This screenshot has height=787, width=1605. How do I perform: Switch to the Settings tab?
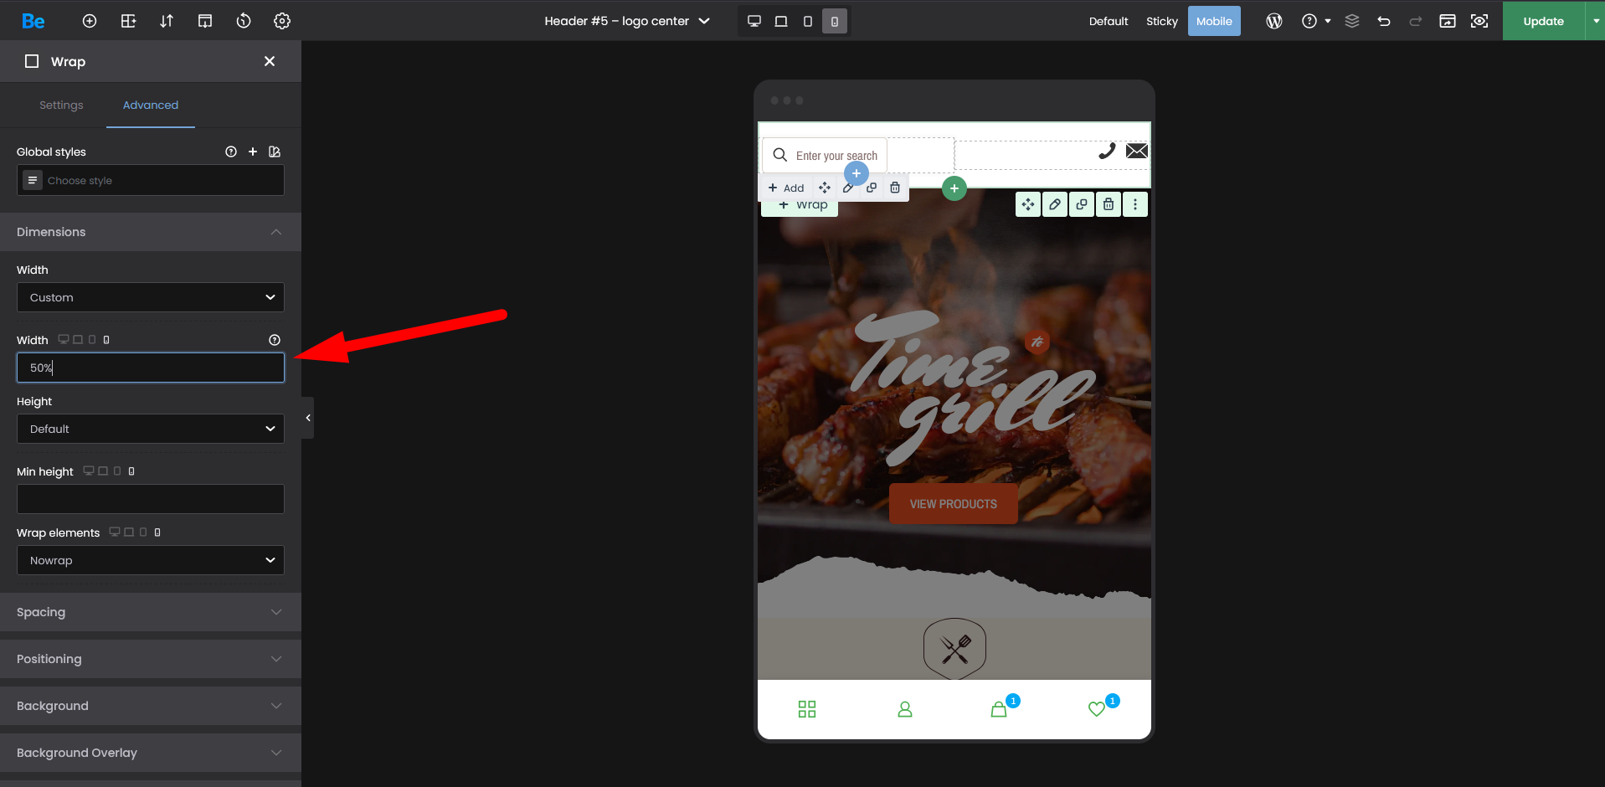(x=61, y=105)
